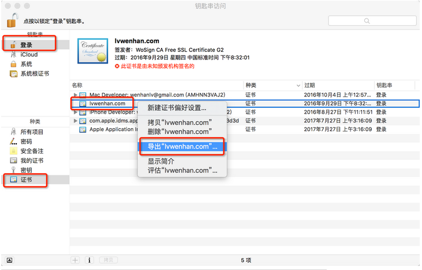This screenshot has width=422, height=270.
Task: Sort by the 种类 column header
Action: [x=273, y=85]
